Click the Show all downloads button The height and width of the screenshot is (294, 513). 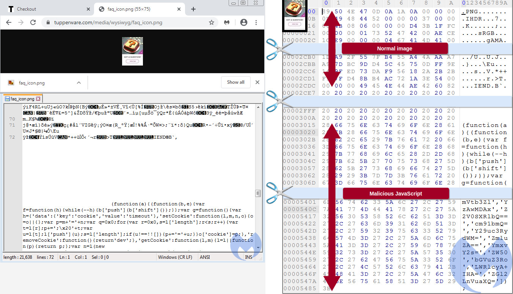(x=235, y=82)
